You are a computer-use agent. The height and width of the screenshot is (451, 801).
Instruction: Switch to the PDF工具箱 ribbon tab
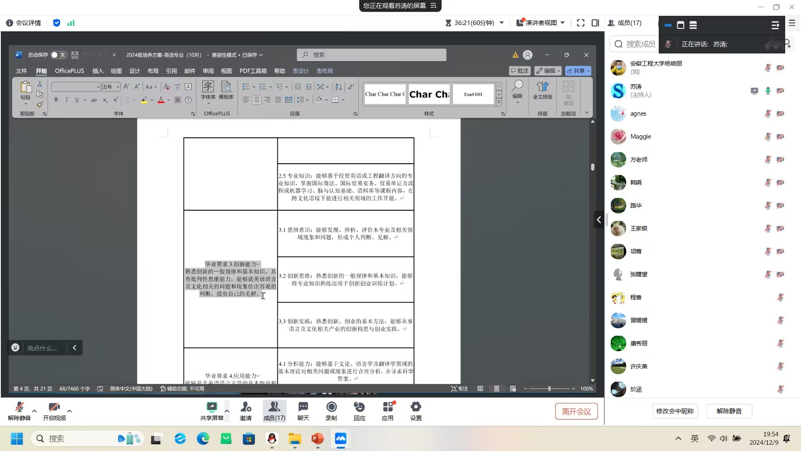pos(253,71)
